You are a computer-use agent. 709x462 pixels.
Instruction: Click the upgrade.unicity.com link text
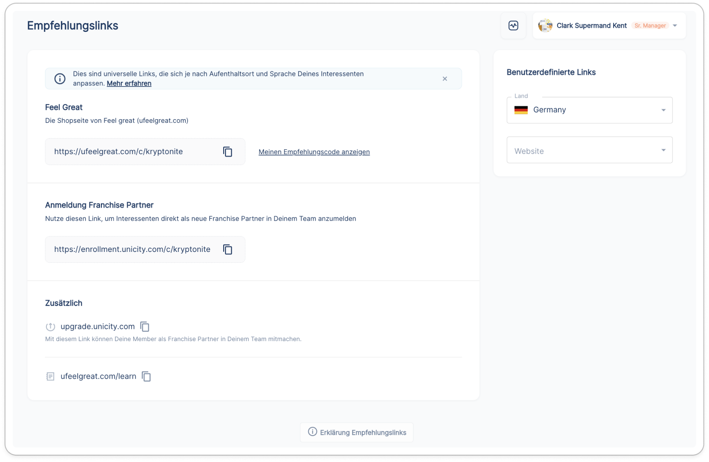coord(98,326)
